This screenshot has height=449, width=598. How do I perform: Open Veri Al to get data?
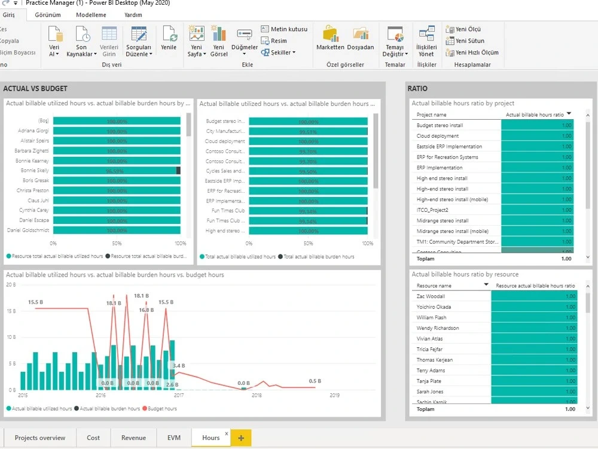pyautogui.click(x=54, y=41)
